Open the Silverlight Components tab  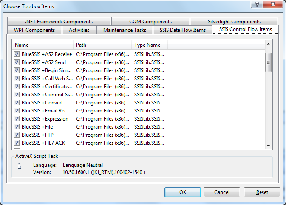click(x=234, y=22)
